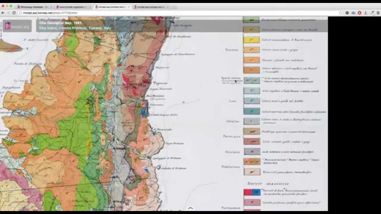Click the grey legend swatch beside Infralias
The height and width of the screenshot is (214, 381).
pos(252,121)
